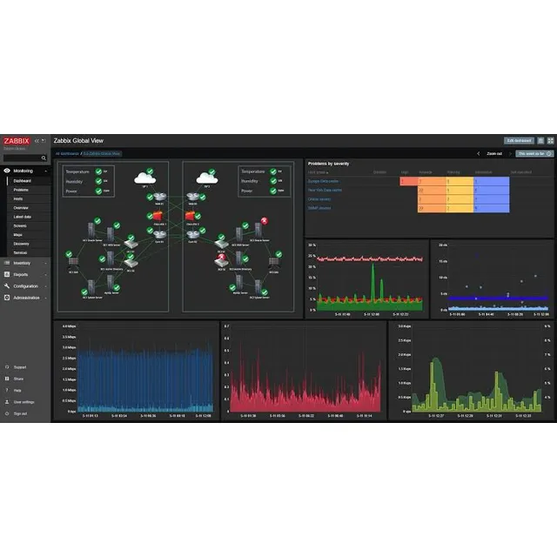Click the left red firewall icon
This screenshot has width=557, height=557.
pyautogui.click(x=158, y=216)
